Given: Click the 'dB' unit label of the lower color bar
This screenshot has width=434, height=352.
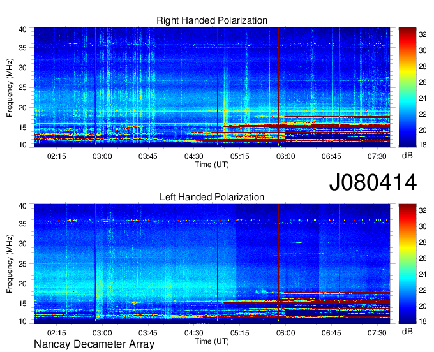Looking at the screenshot, I should pyautogui.click(x=407, y=331).
